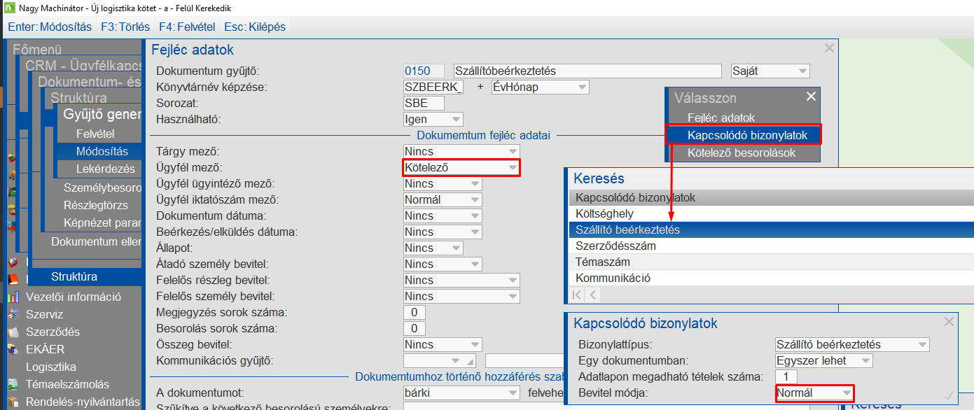Click the Esc: Kilépés shortcut
The image size is (974, 410).
coord(255,27)
